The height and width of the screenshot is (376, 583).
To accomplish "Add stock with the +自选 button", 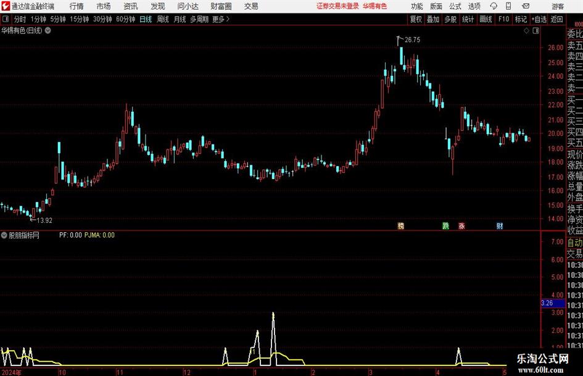I will 539,19.
